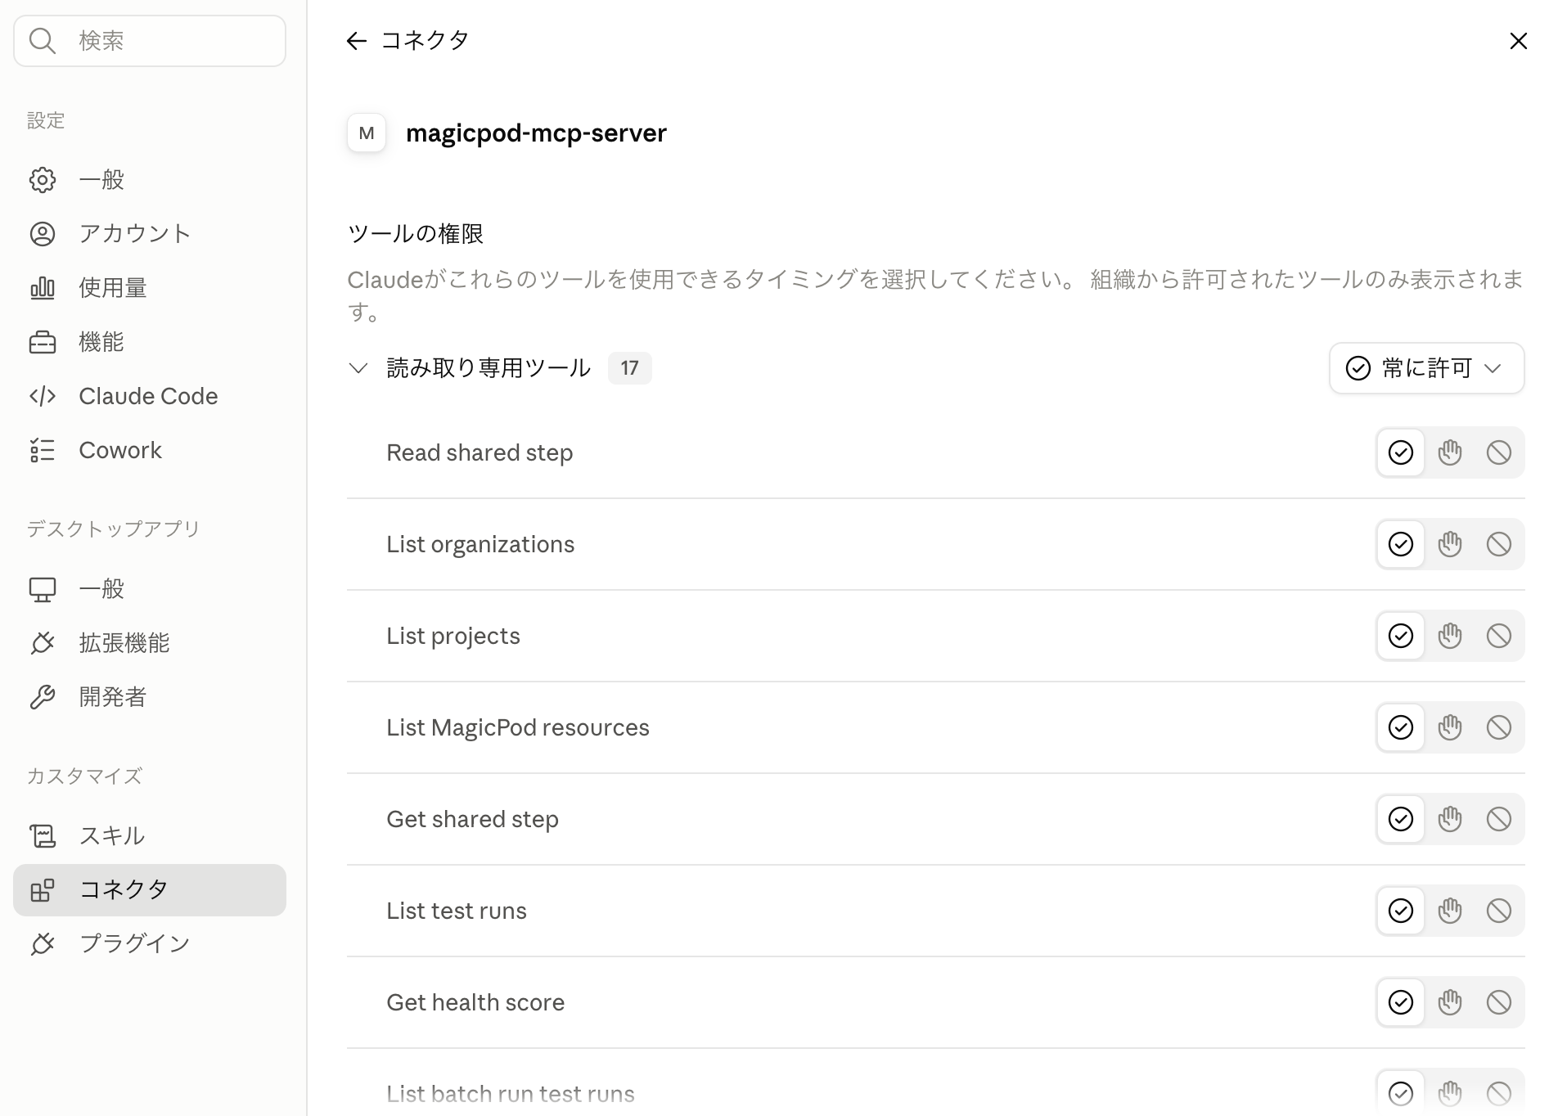Open 一般 under 設定

[150, 180]
